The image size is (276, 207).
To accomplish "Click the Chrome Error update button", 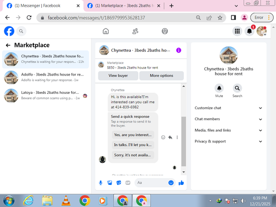I will pyautogui.click(x=262, y=18).
